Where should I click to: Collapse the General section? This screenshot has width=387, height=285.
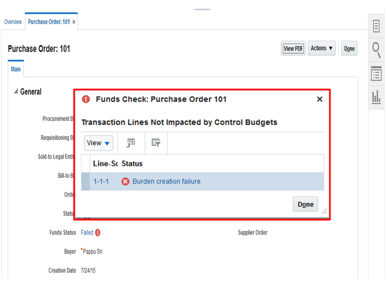pos(15,92)
